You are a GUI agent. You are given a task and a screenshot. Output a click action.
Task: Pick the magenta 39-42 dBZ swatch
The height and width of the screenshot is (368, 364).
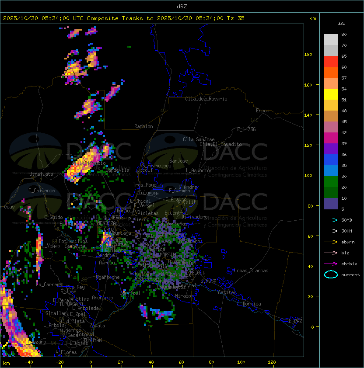[x=331, y=138]
